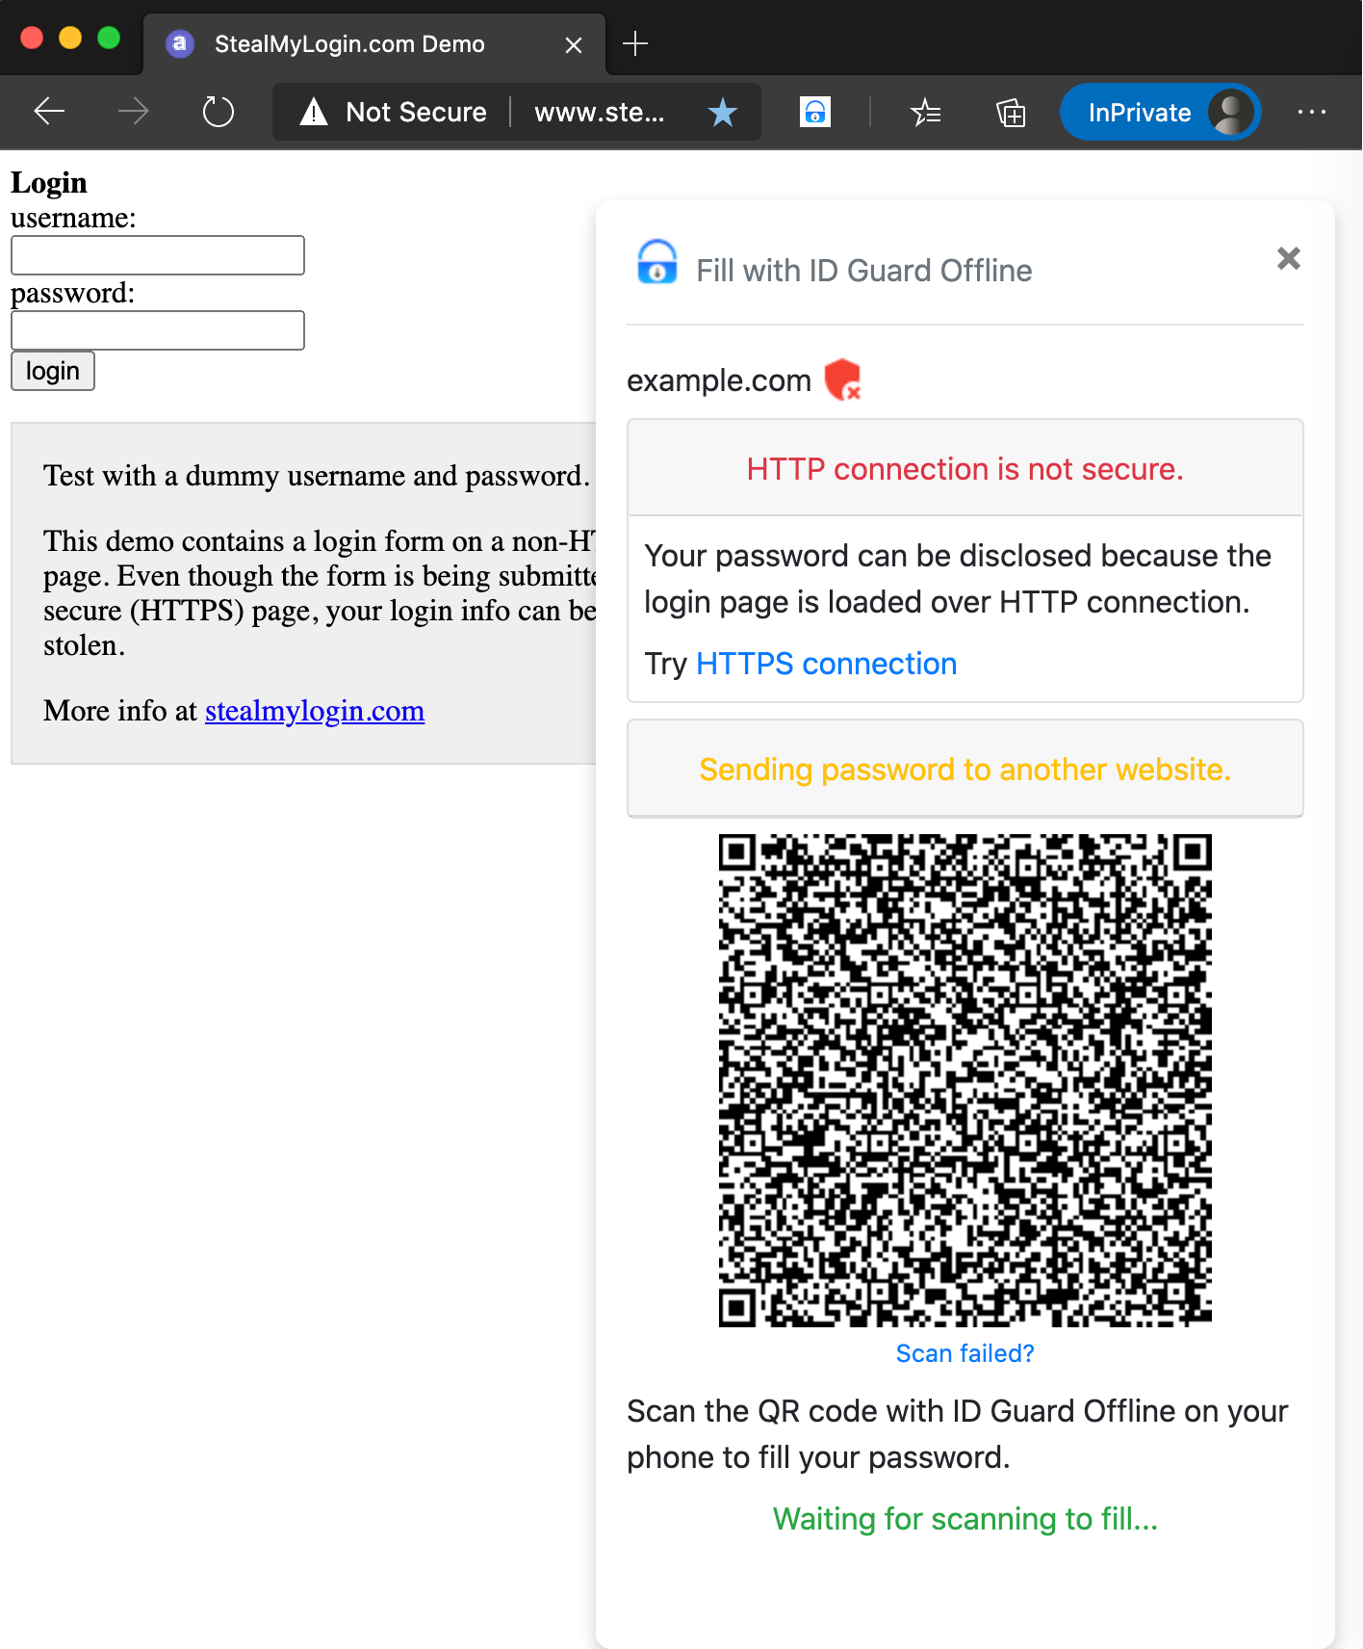Click the username input field
Image resolution: width=1363 pixels, height=1649 pixels.
[158, 255]
